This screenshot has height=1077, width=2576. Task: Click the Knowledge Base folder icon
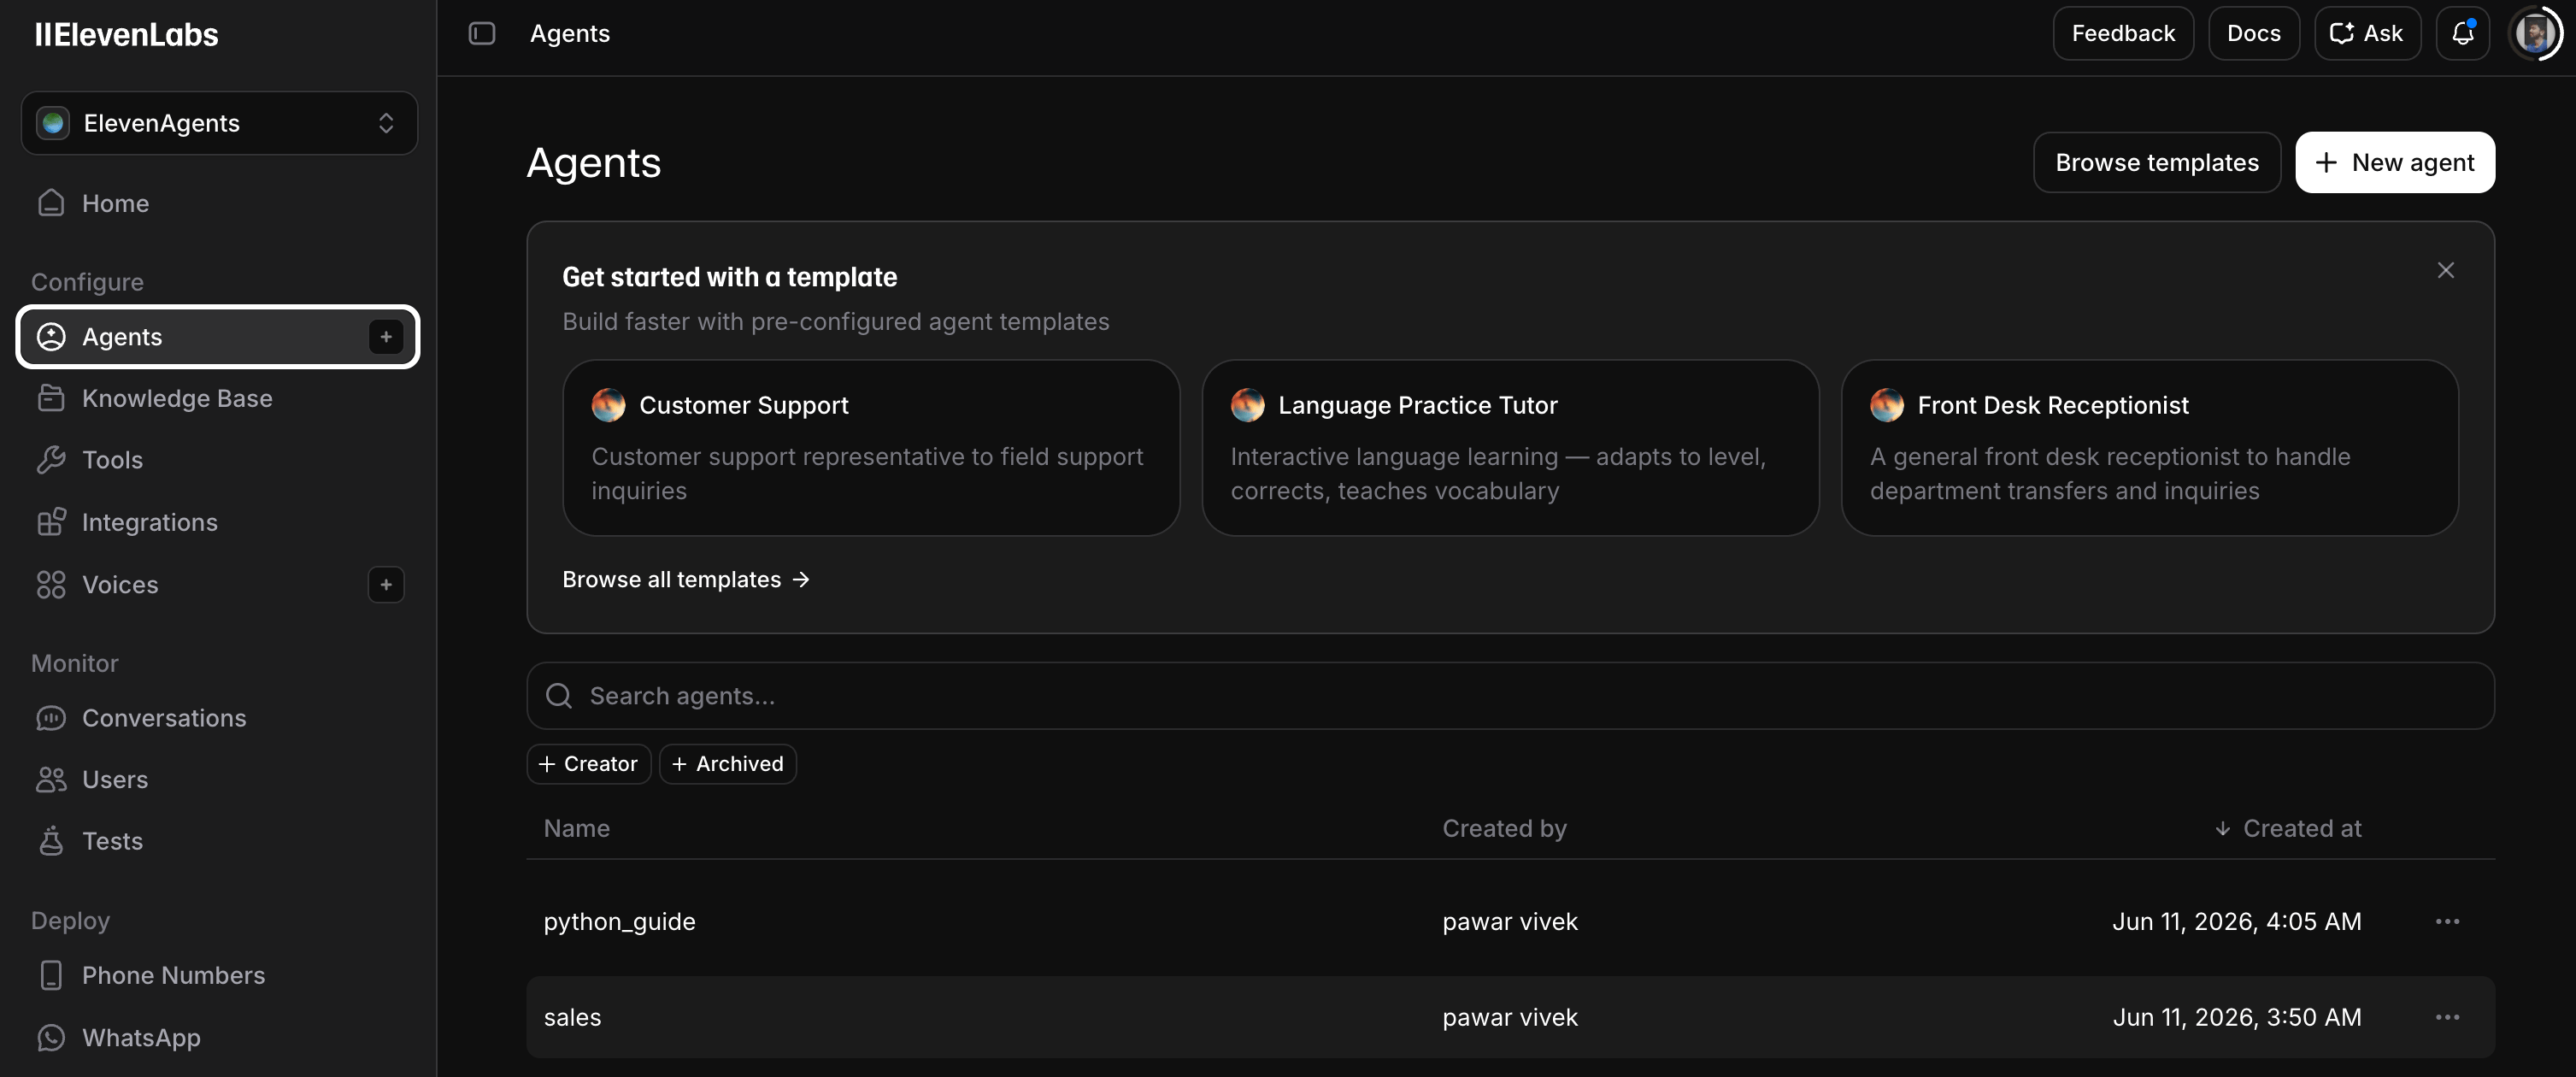(51, 398)
